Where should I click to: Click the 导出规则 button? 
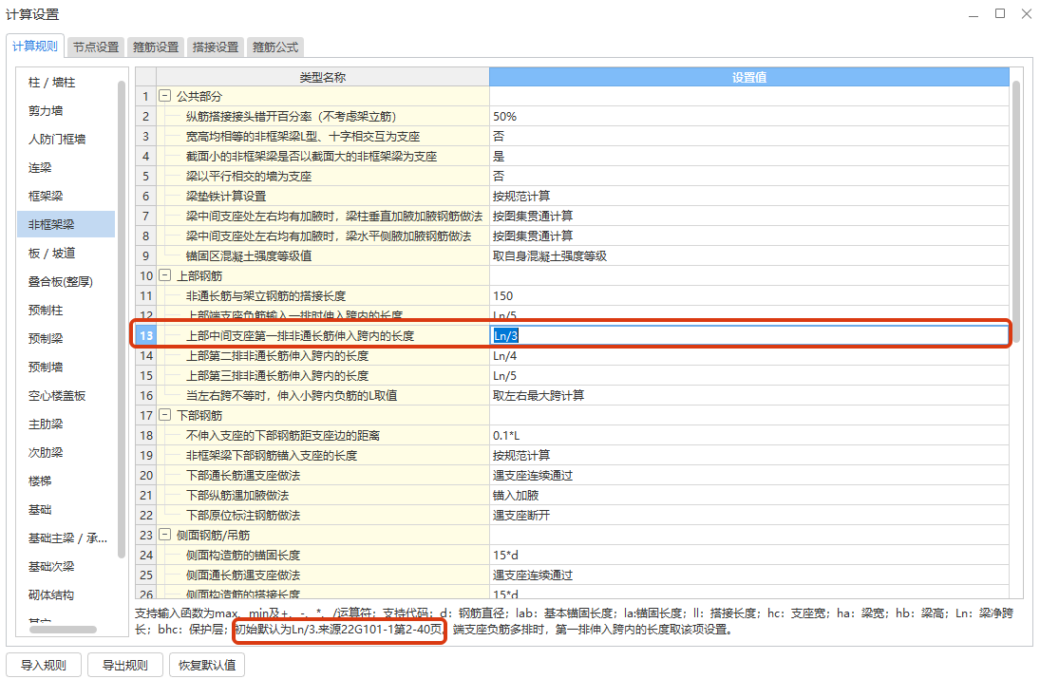124,665
